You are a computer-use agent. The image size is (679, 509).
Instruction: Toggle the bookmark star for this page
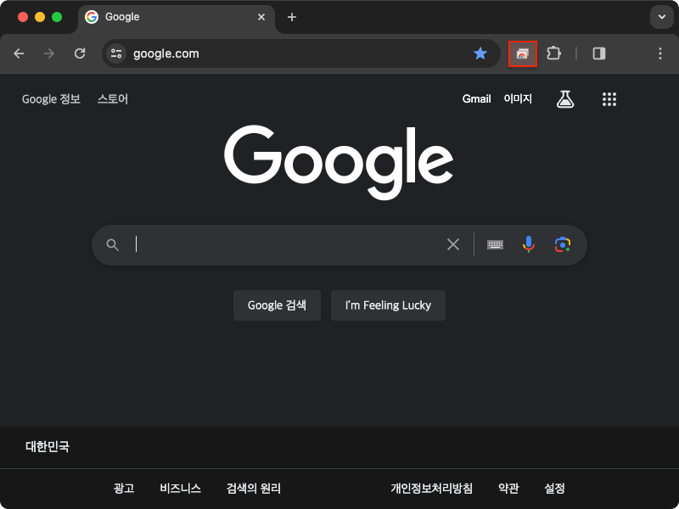point(480,53)
